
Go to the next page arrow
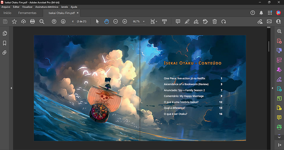click(63, 21)
